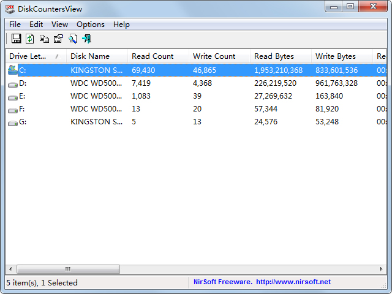The height and width of the screenshot is (294, 392).
Task: Click write bytes 961,763,328
Action: coord(336,83)
